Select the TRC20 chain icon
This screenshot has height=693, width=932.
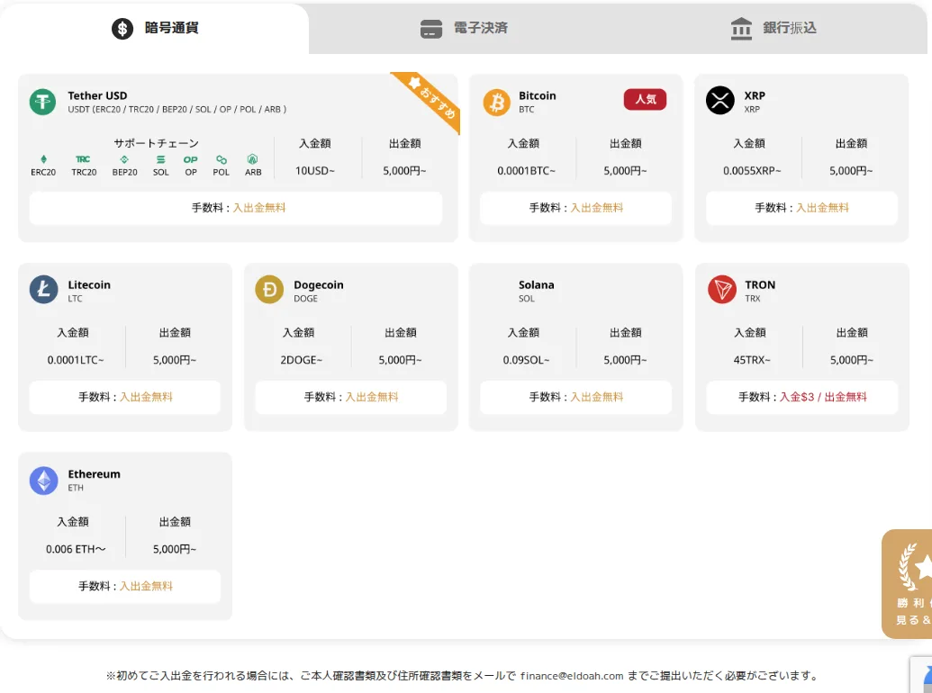click(83, 159)
